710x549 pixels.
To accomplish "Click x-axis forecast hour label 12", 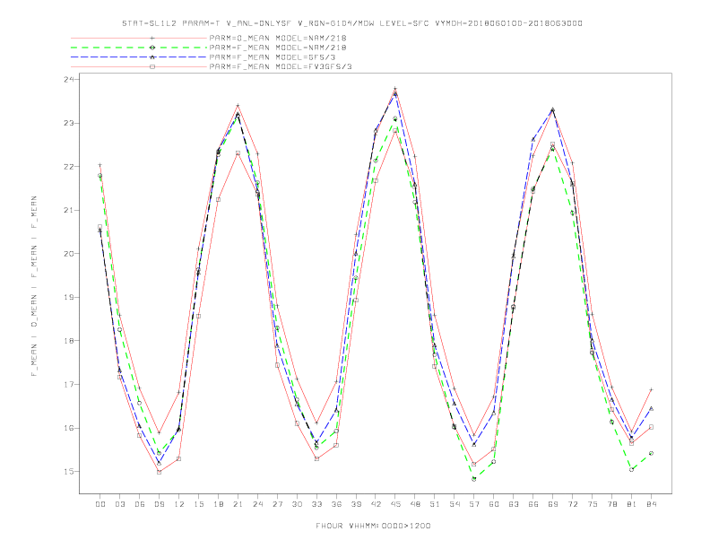I will tap(179, 504).
